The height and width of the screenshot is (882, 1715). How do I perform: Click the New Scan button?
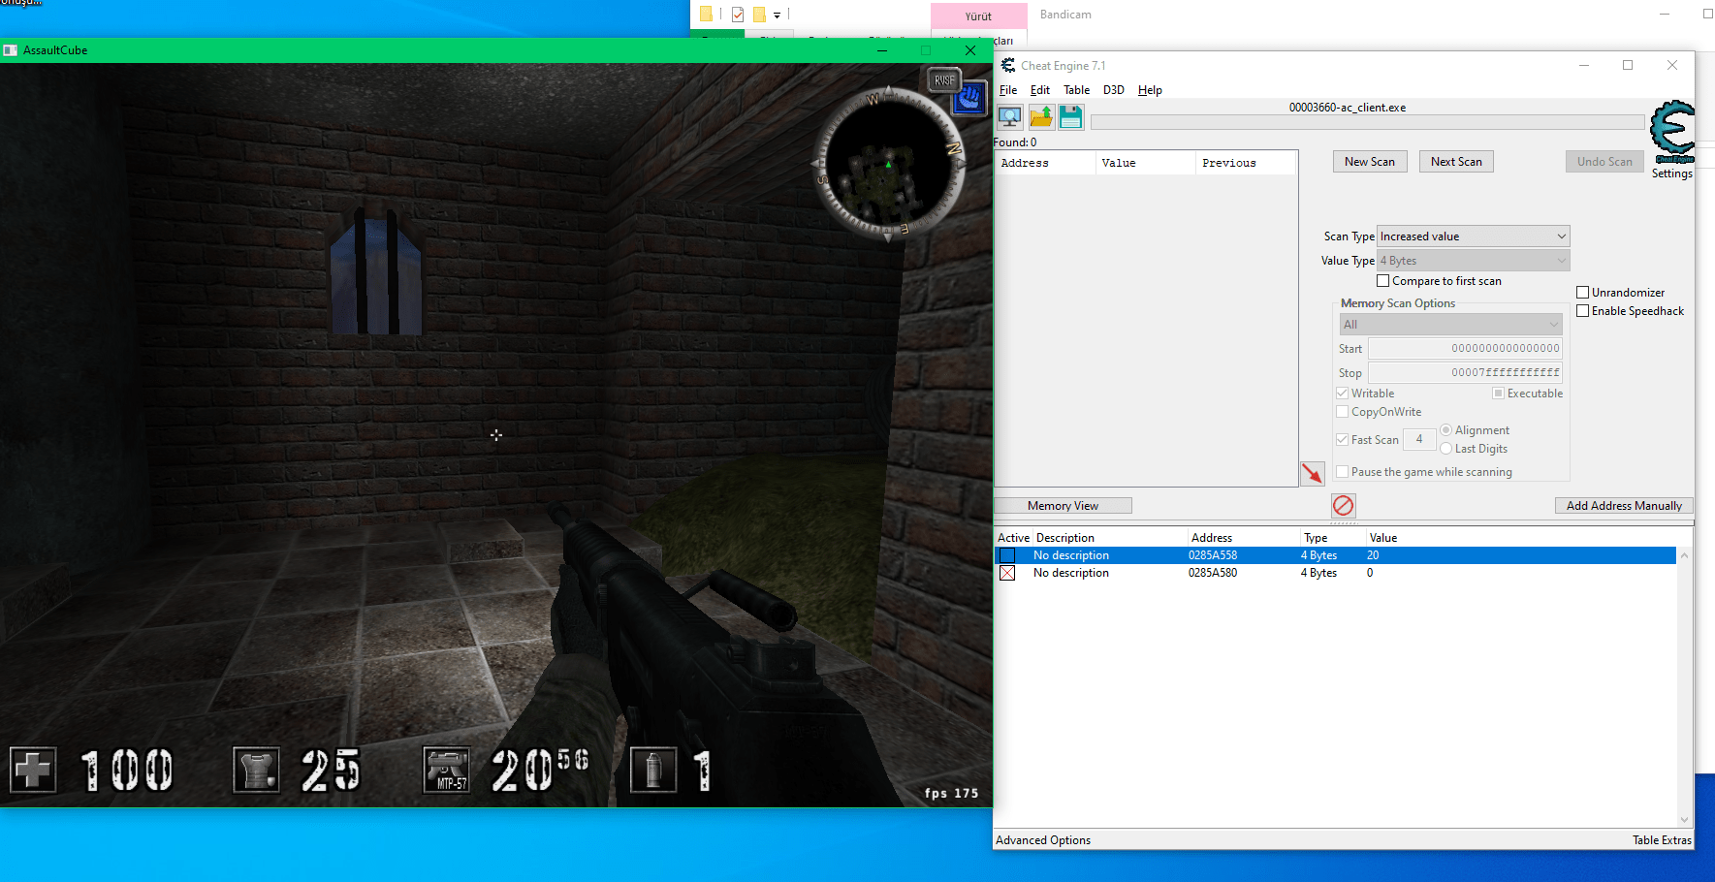click(x=1370, y=162)
